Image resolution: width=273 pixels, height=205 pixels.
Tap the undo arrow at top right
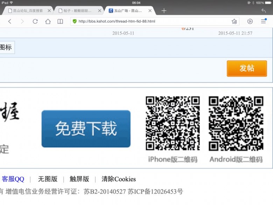click(x=264, y=11)
